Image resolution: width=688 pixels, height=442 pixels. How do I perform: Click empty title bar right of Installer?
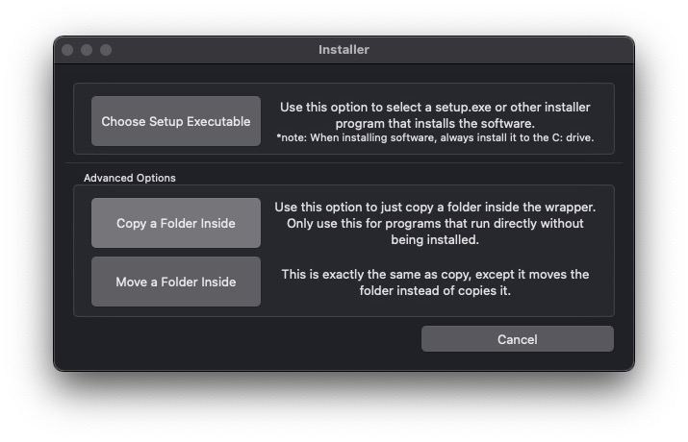point(500,50)
